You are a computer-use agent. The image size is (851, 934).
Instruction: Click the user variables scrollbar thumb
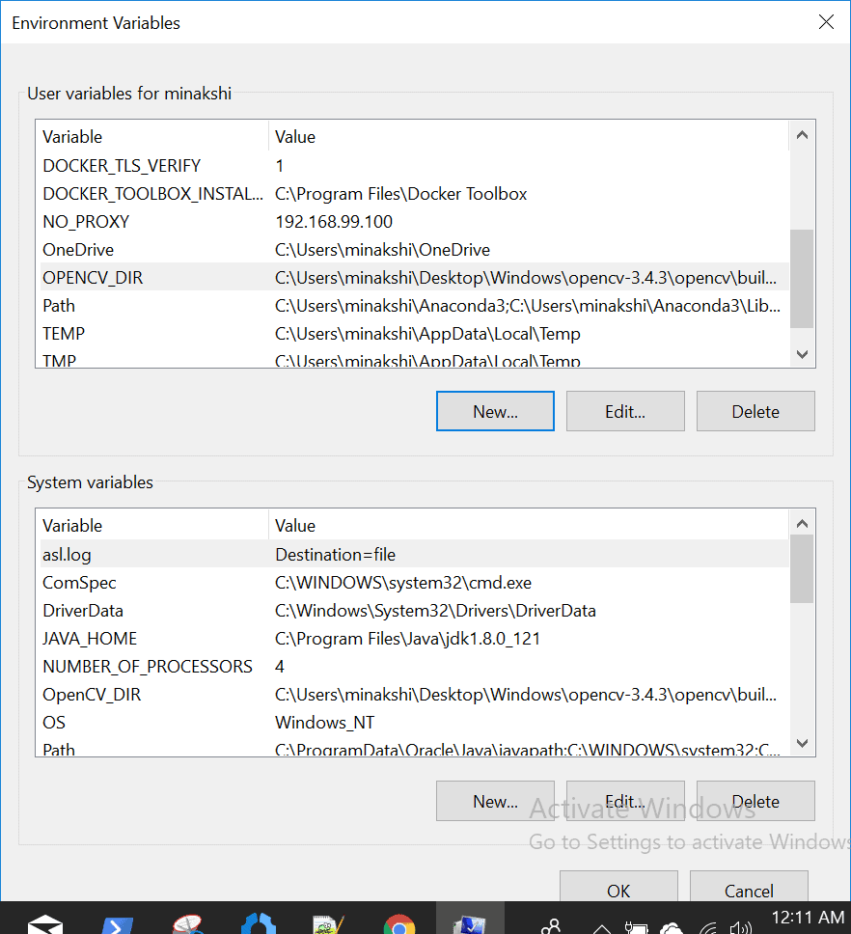[802, 279]
